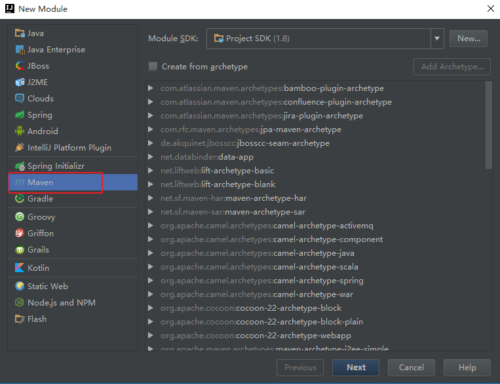Image resolution: width=500 pixels, height=384 pixels.
Task: Expand net.databinder data-app entry
Action: [151, 156]
